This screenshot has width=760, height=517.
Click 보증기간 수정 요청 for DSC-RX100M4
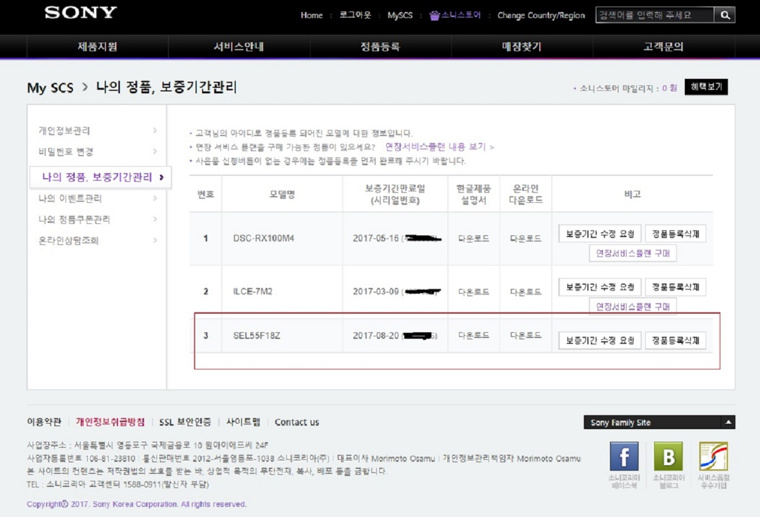[x=600, y=234]
